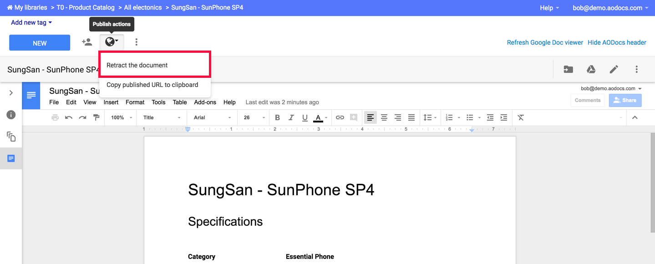Image resolution: width=655 pixels, height=264 pixels.
Task: Open the Format menu
Action: click(x=135, y=102)
